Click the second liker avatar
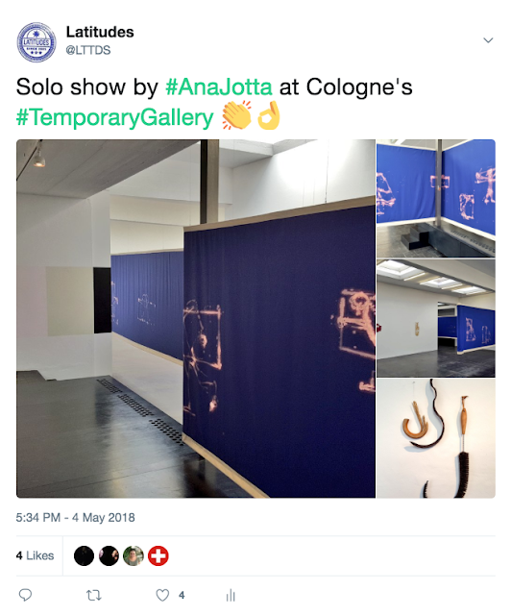 pos(109,555)
